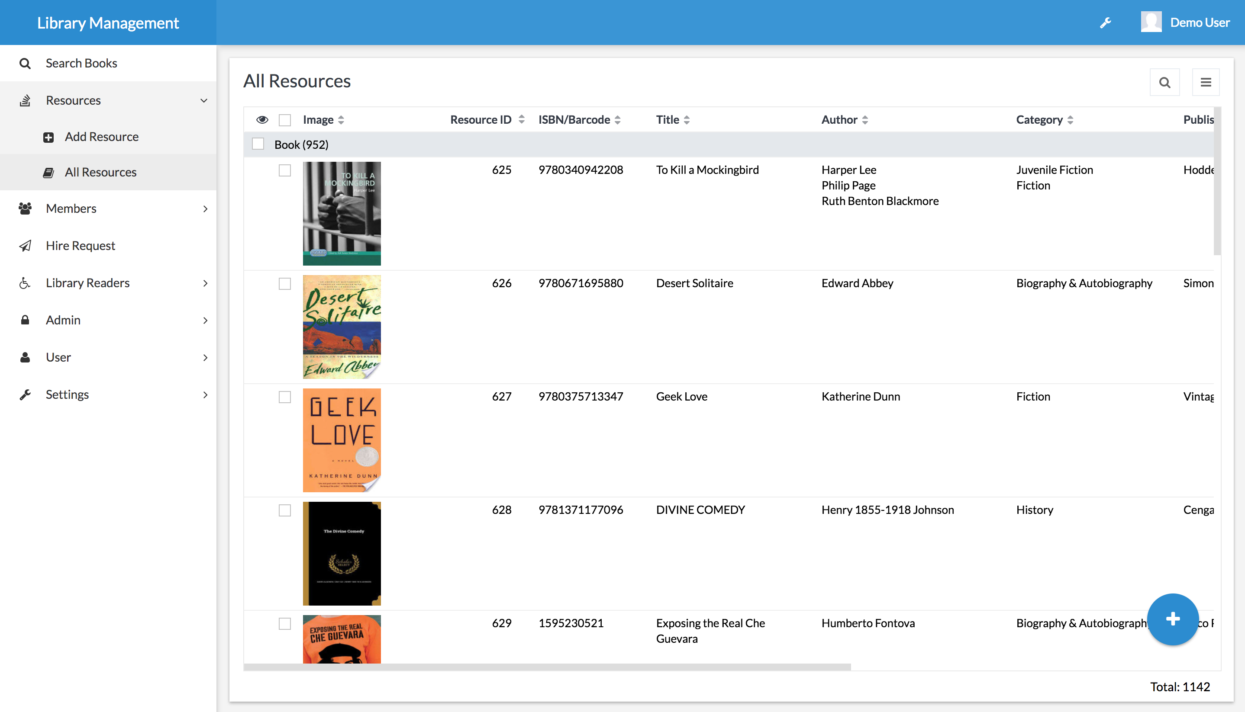Image resolution: width=1245 pixels, height=712 pixels.
Task: Open Add Resource from sidebar
Action: click(101, 137)
